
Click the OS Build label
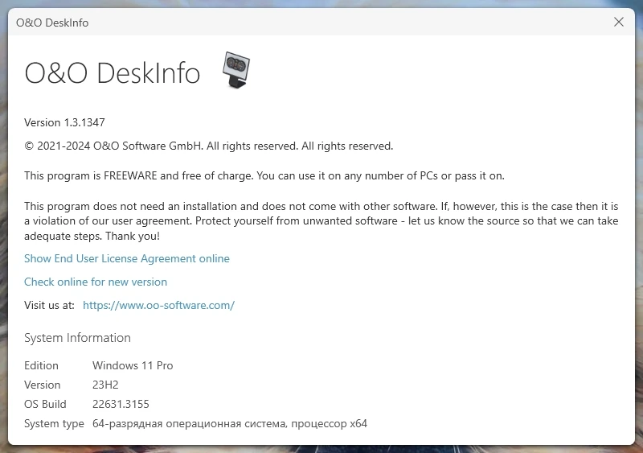point(45,404)
